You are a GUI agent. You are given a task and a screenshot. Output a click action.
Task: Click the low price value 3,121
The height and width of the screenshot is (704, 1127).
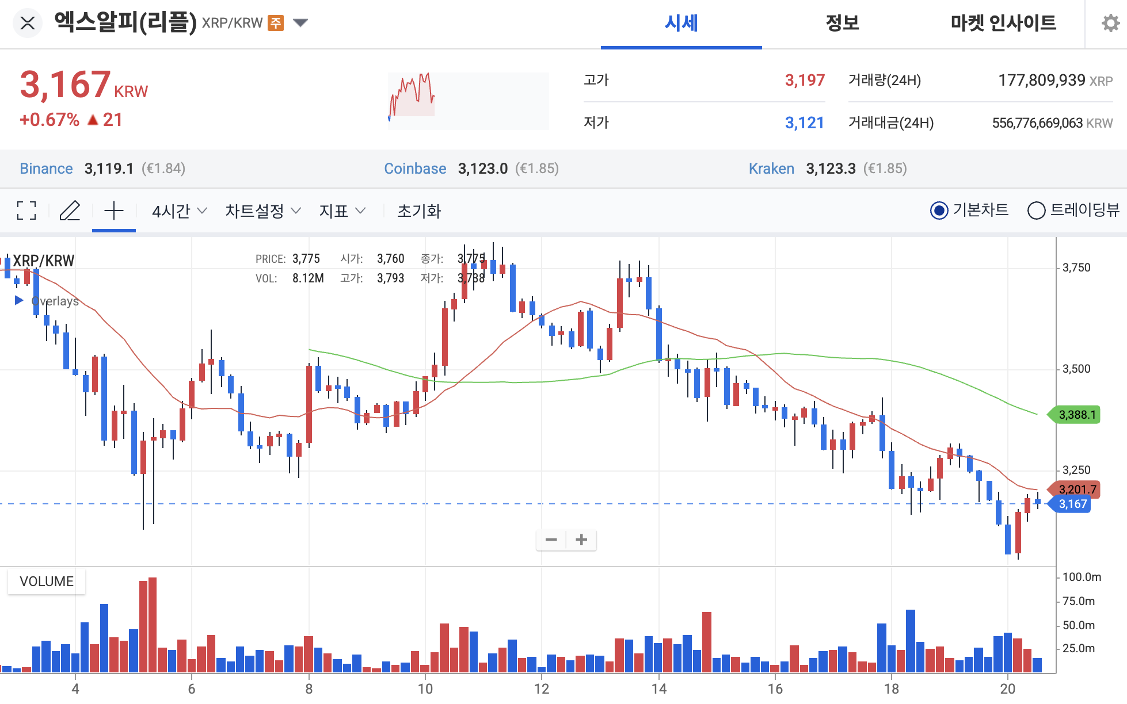(805, 123)
